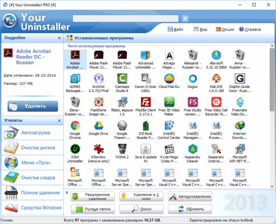
Task: Click the clear search button beside field
Action: point(185,18)
